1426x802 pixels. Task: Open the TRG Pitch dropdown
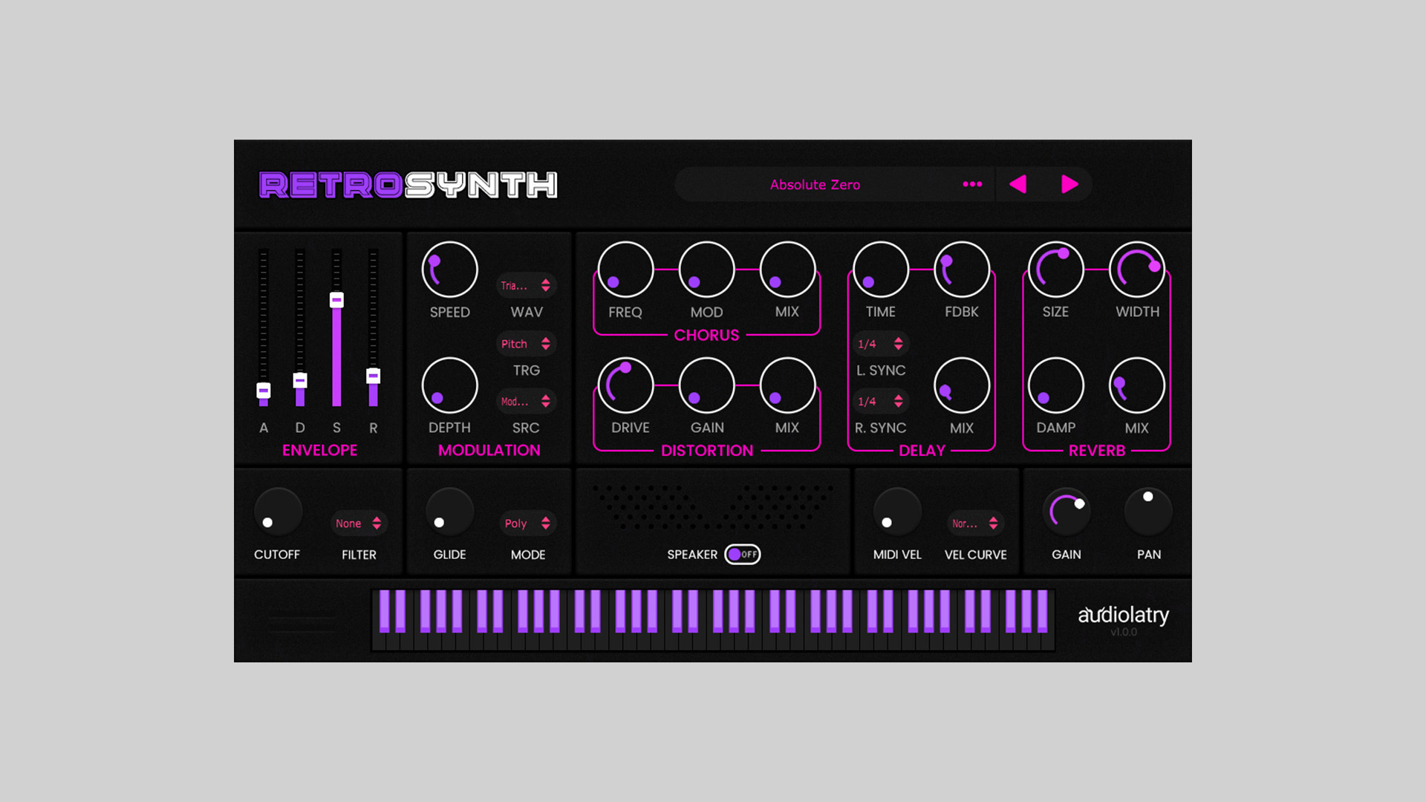click(x=527, y=344)
